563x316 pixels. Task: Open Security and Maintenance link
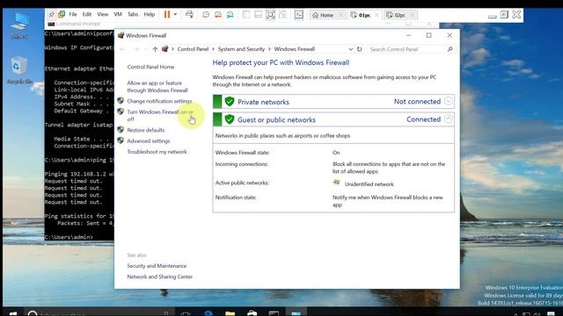[157, 266]
